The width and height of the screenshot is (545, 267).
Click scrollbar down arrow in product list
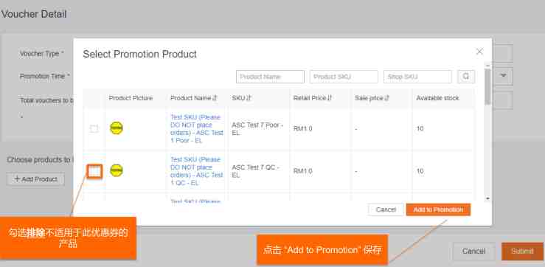487,198
